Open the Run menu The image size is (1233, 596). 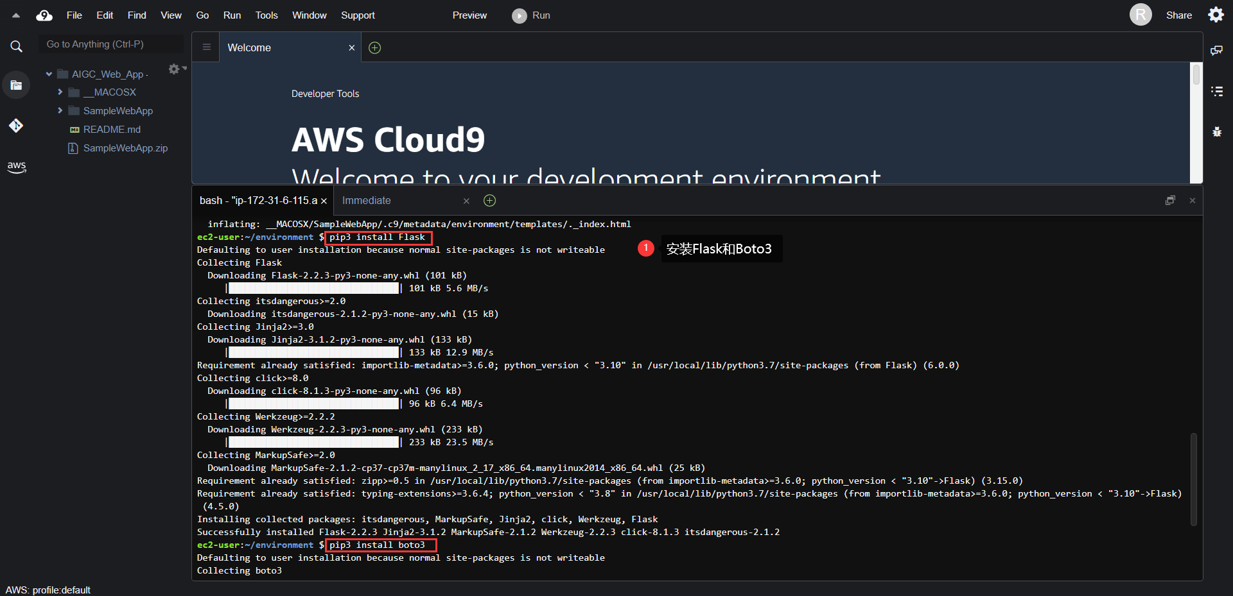click(232, 15)
